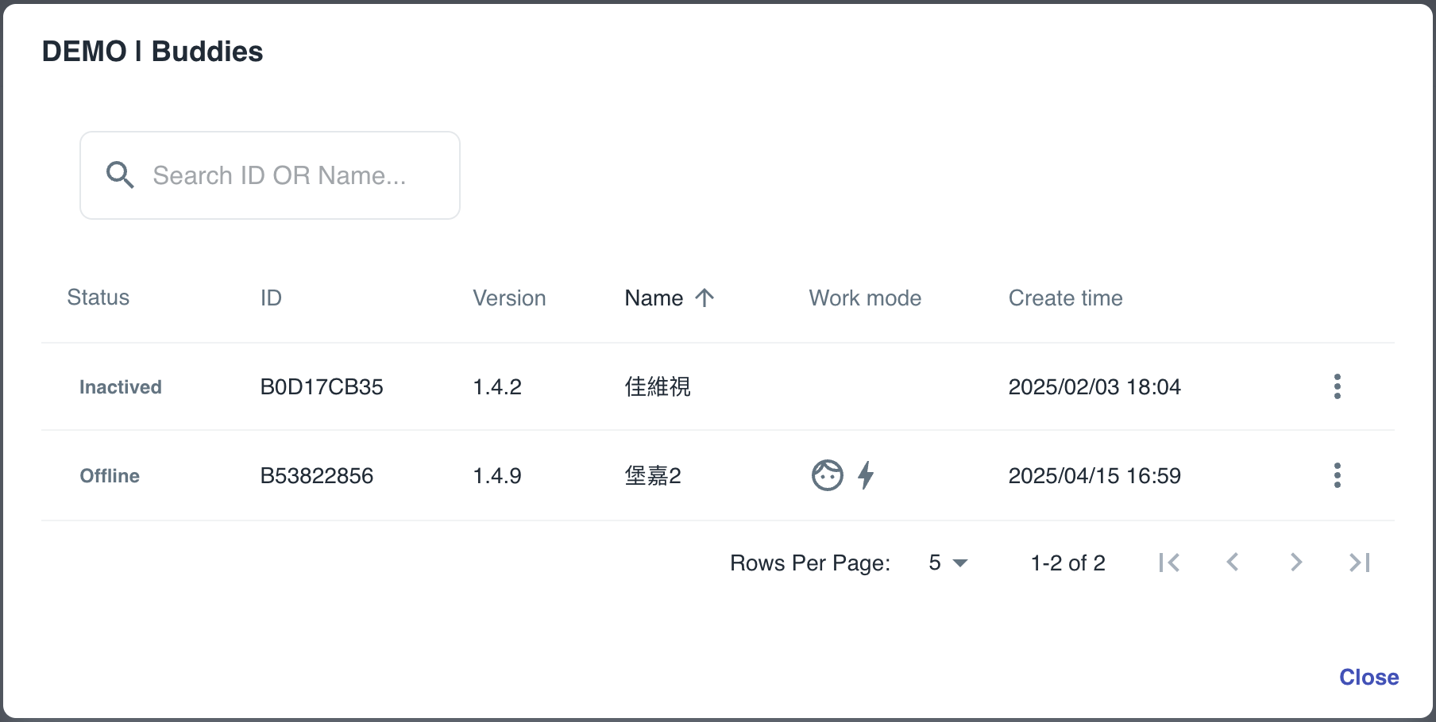Focus the Search ID OR Name field
Viewport: 1436px width, 722px height.
280,175
